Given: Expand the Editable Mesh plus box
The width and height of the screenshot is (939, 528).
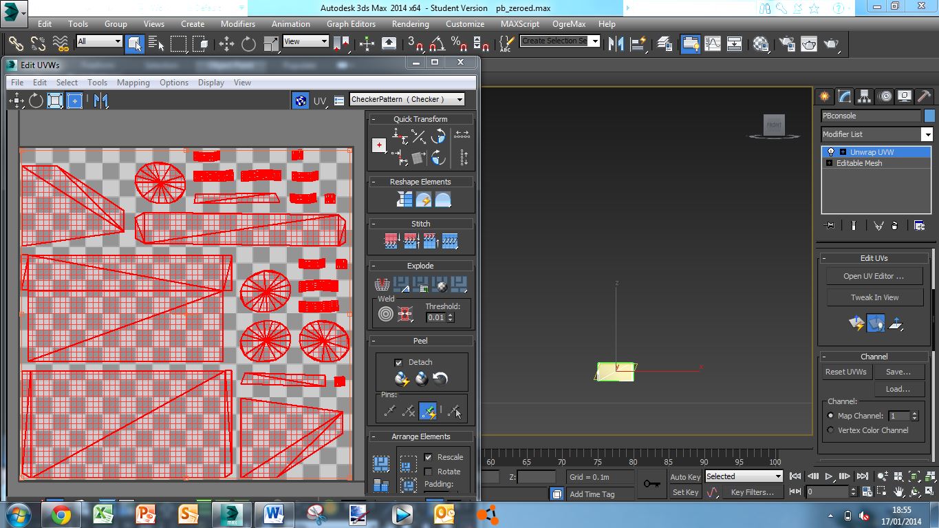Looking at the screenshot, I should click(829, 163).
